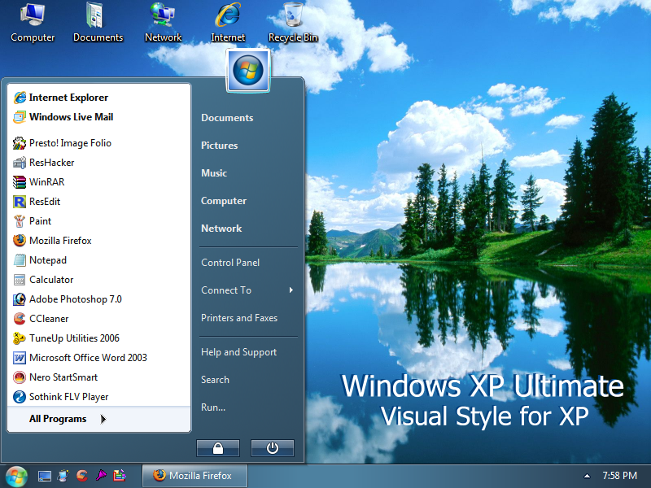Expand All Programs
Viewport: 651px width, 488px height.
coord(57,417)
